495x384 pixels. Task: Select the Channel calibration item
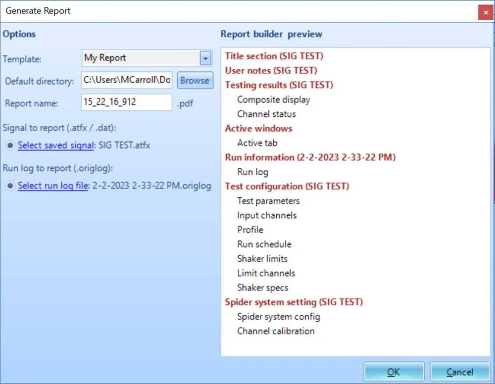pyautogui.click(x=276, y=331)
